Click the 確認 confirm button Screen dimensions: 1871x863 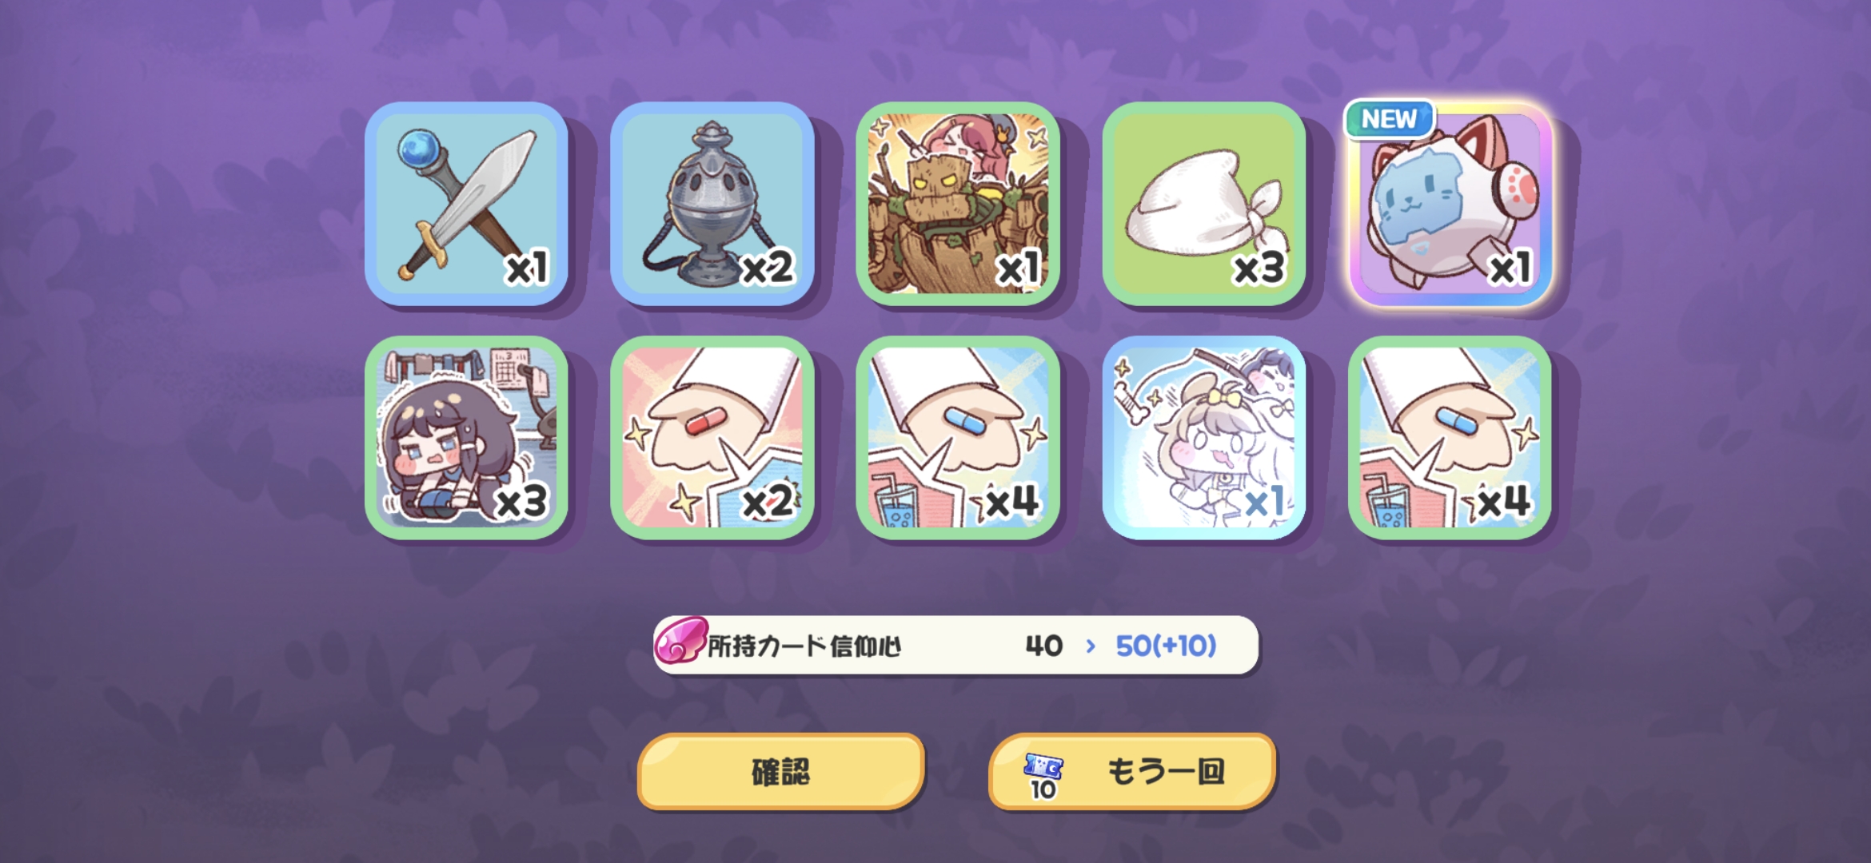pyautogui.click(x=781, y=771)
